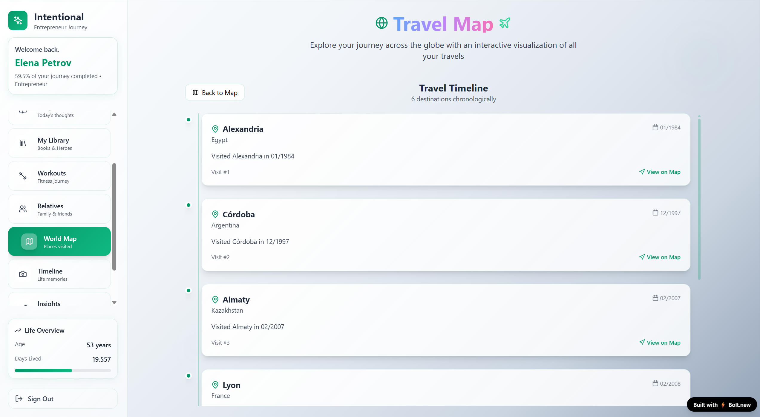Click the Relatives people icon
The image size is (760, 417).
coord(23,209)
